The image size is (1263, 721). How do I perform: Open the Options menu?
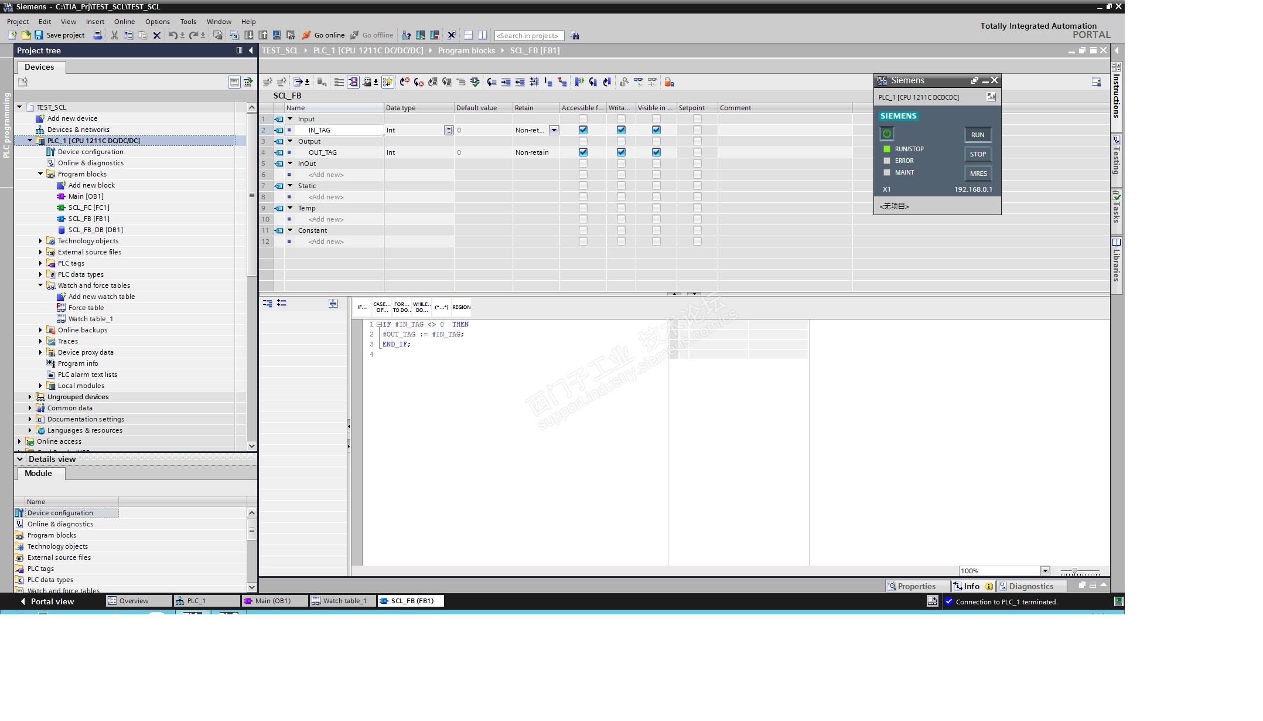coord(157,22)
